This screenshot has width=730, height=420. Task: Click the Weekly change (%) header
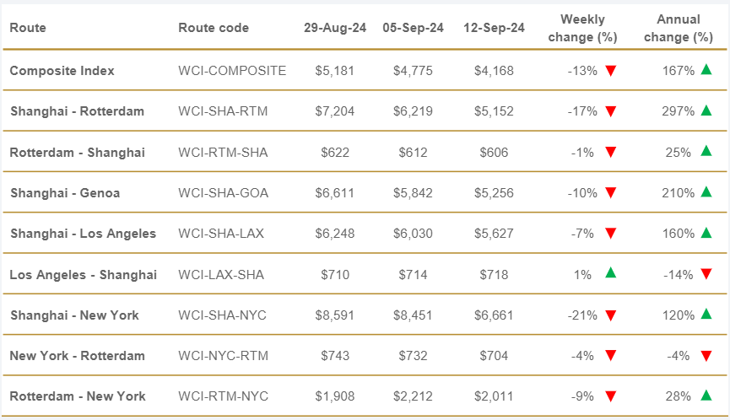[582, 28]
